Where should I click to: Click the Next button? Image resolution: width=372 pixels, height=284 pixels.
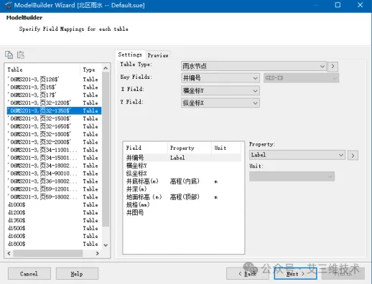295,274
